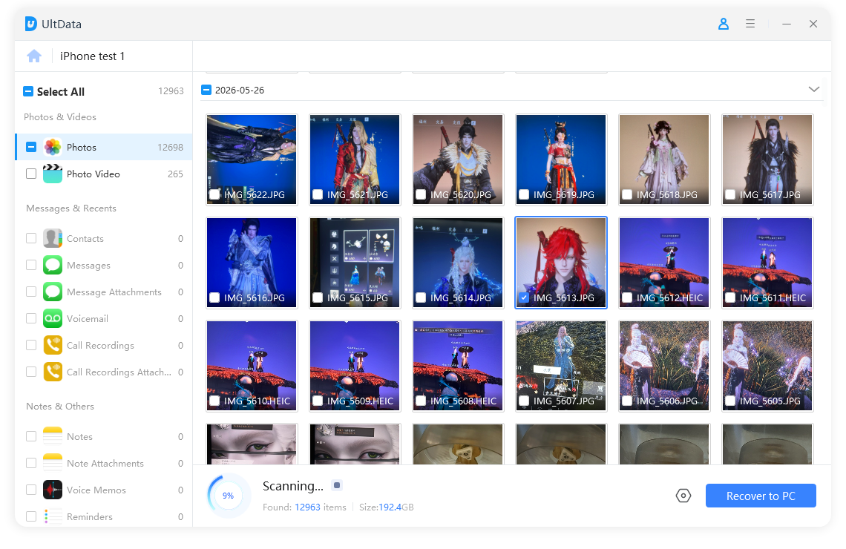Open thumbnail IMG_5605.JPG
Viewport: 846px width, 549px height.
tap(767, 366)
